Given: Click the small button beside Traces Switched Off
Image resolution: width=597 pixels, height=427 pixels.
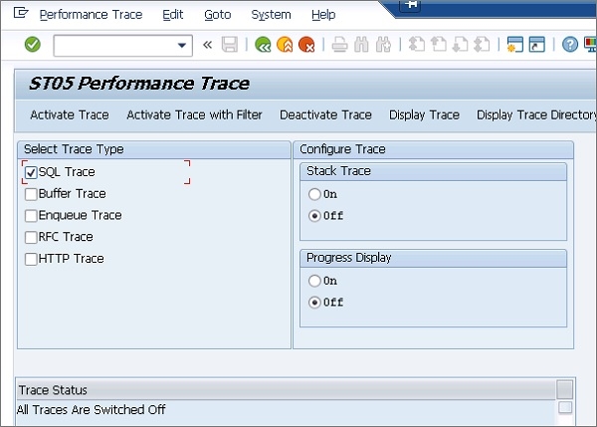Looking at the screenshot, I should pos(564,407).
